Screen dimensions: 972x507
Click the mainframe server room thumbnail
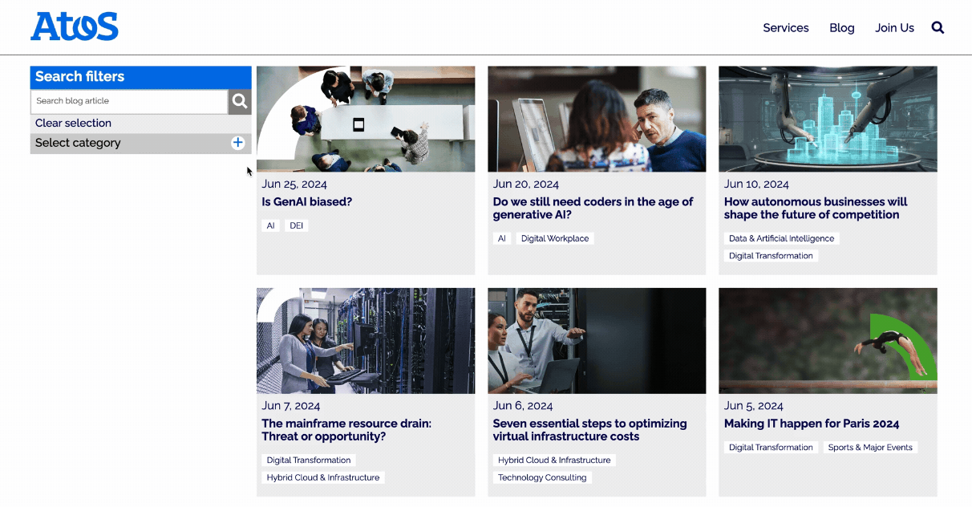tap(366, 341)
